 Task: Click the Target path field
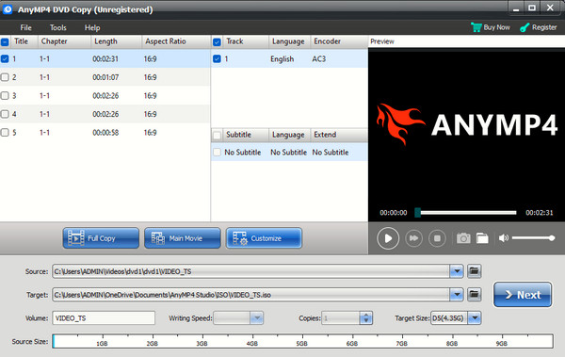tap(251, 295)
